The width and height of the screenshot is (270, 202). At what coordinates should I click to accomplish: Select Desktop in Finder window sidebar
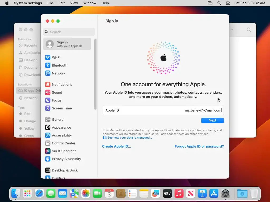[x=28, y=60]
